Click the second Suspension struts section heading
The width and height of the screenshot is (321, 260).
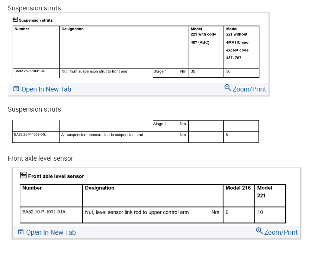[x=34, y=109]
